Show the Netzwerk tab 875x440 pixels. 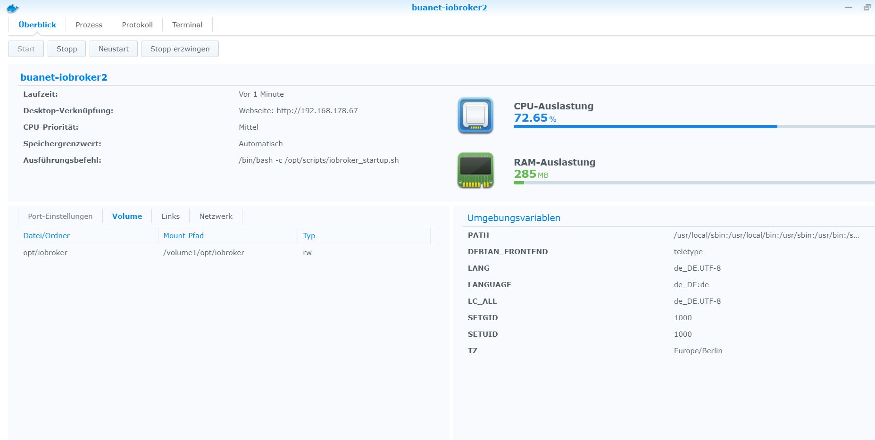point(216,216)
